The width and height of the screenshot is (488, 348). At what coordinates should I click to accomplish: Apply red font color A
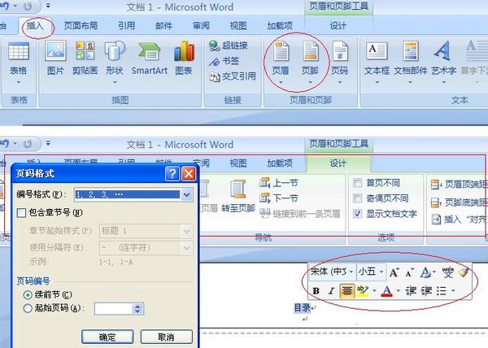coord(386,291)
